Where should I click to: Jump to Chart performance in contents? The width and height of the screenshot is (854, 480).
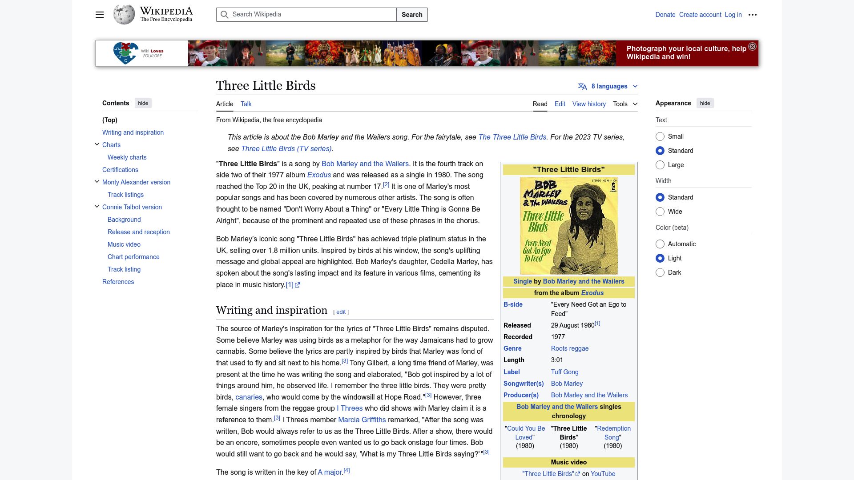[133, 257]
